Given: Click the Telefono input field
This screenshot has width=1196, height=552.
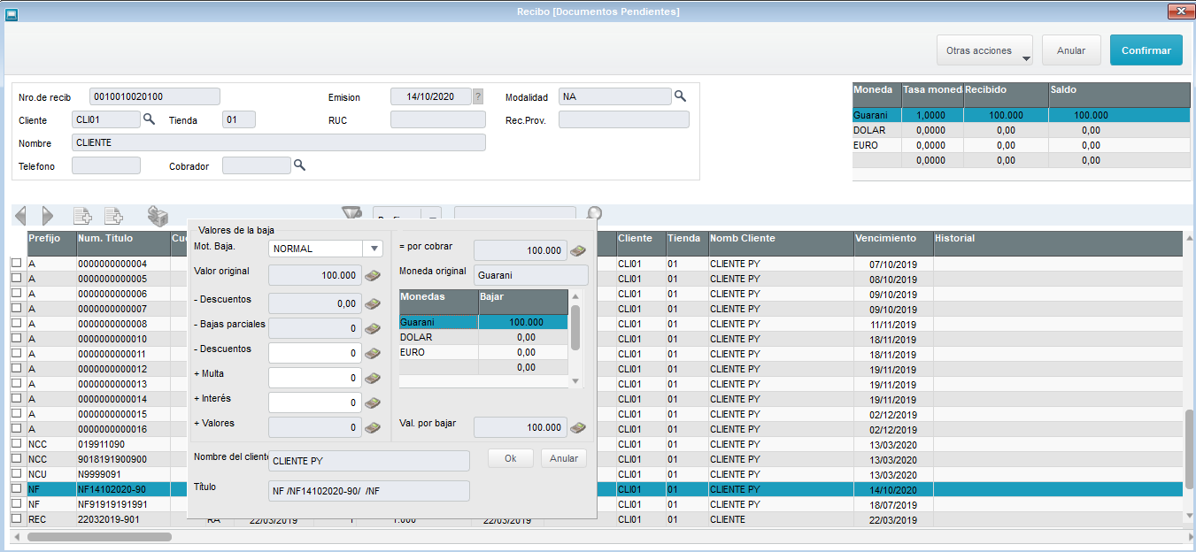Looking at the screenshot, I should pos(106,165).
